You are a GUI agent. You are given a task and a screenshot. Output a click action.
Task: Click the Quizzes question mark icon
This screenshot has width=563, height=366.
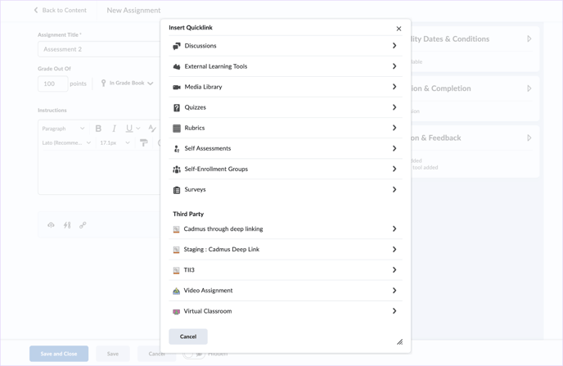coord(177,107)
